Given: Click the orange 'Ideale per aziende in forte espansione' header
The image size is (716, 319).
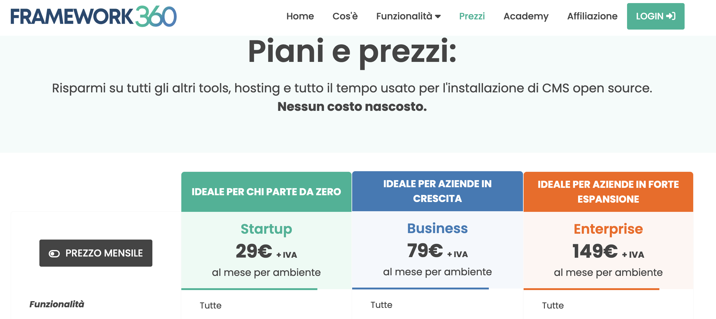Looking at the screenshot, I should 608,192.
